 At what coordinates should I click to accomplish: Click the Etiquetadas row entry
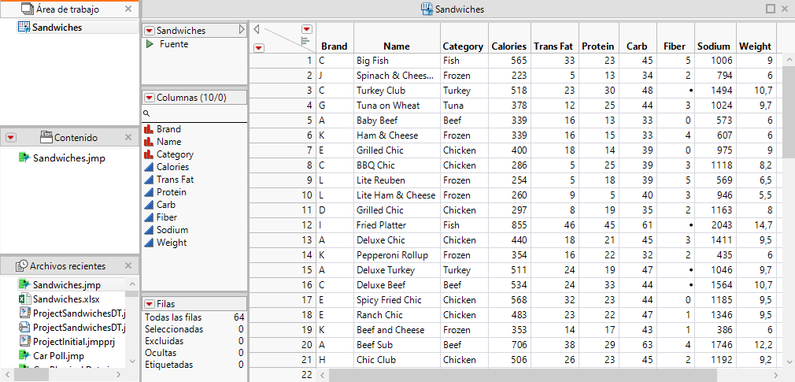(x=194, y=364)
